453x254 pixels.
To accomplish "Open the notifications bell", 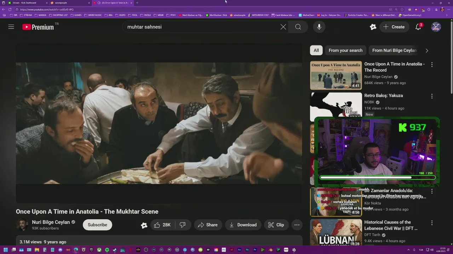I will point(418,27).
